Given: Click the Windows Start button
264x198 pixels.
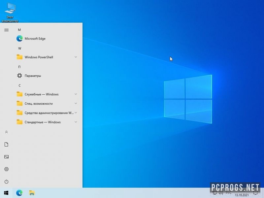Looking at the screenshot, I should click(6, 193).
